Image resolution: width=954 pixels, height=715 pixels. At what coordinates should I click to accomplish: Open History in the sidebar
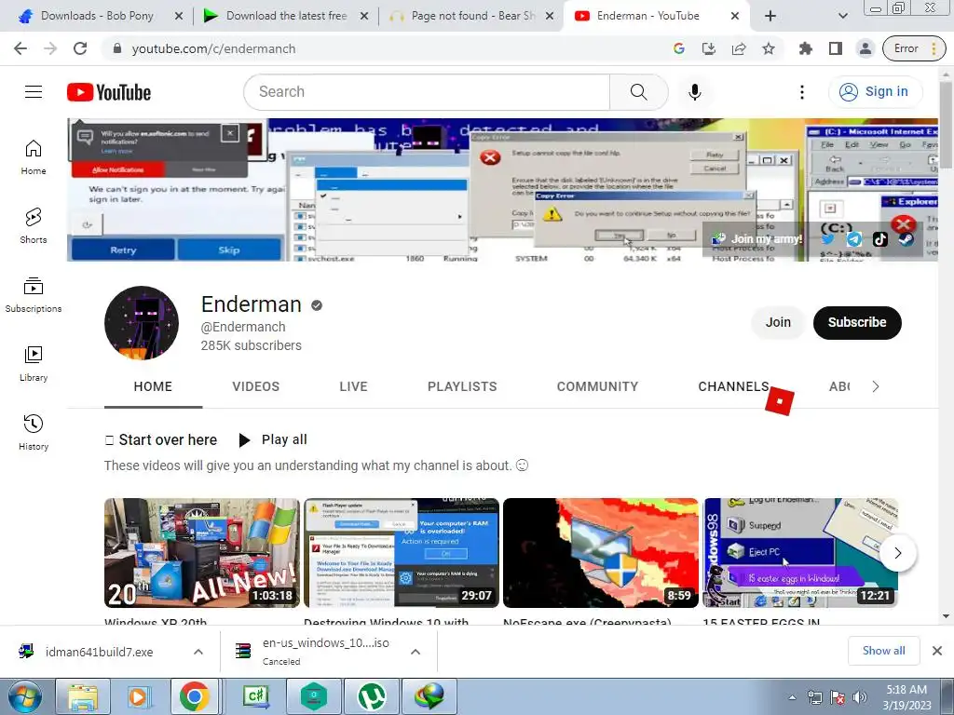pos(34,432)
